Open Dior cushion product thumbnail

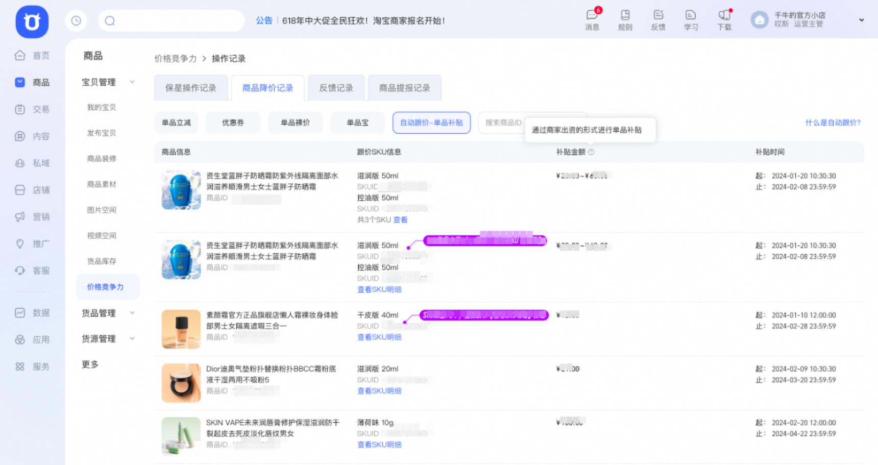181,383
